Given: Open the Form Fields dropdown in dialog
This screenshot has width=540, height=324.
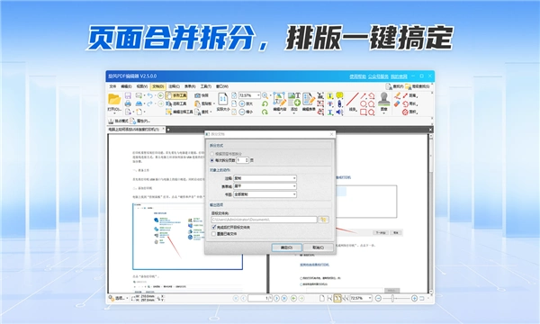Looking at the screenshot, I should pyautogui.click(x=265, y=186).
